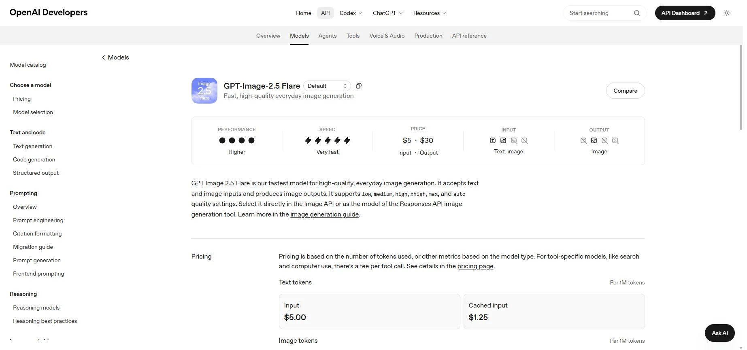This screenshot has width=747, height=350.
Task: Click the image input modality icon
Action: tap(503, 140)
